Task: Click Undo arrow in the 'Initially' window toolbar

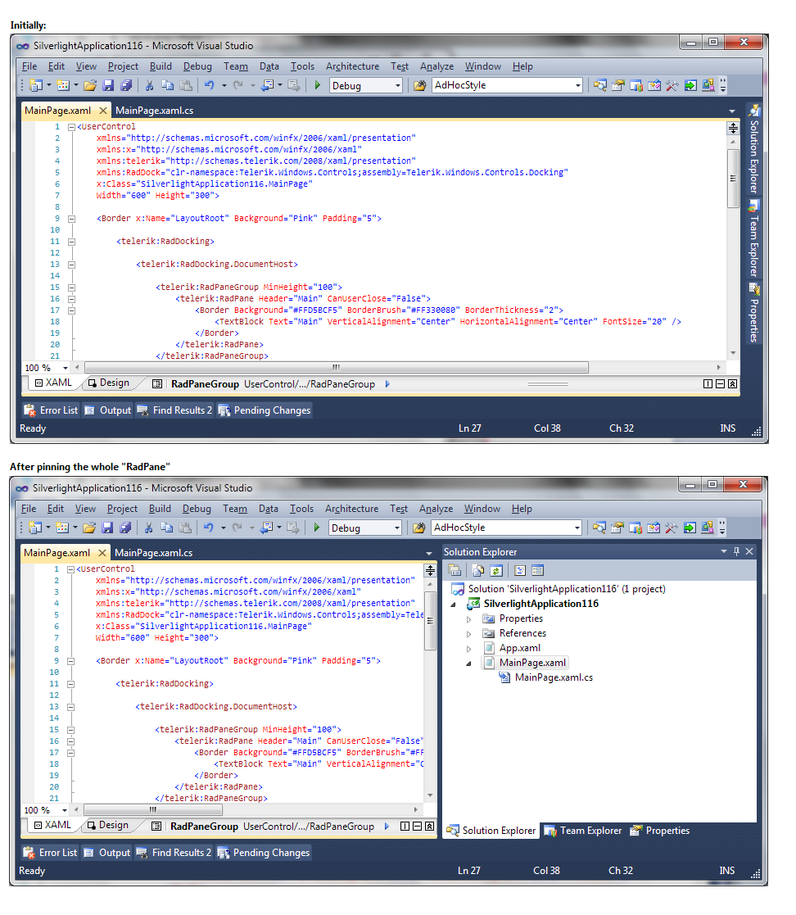Action: tap(209, 86)
